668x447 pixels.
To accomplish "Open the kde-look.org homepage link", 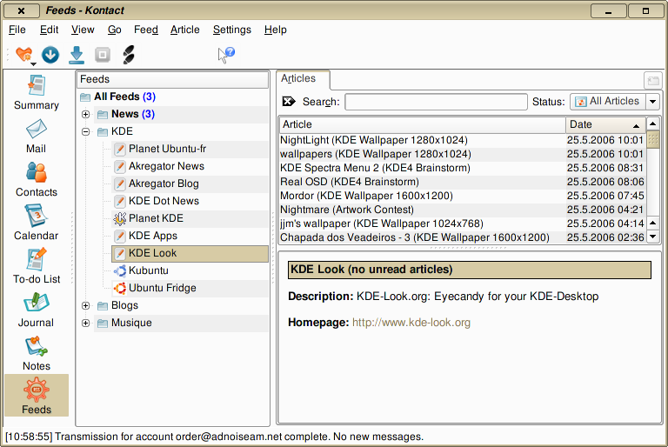I will click(411, 323).
